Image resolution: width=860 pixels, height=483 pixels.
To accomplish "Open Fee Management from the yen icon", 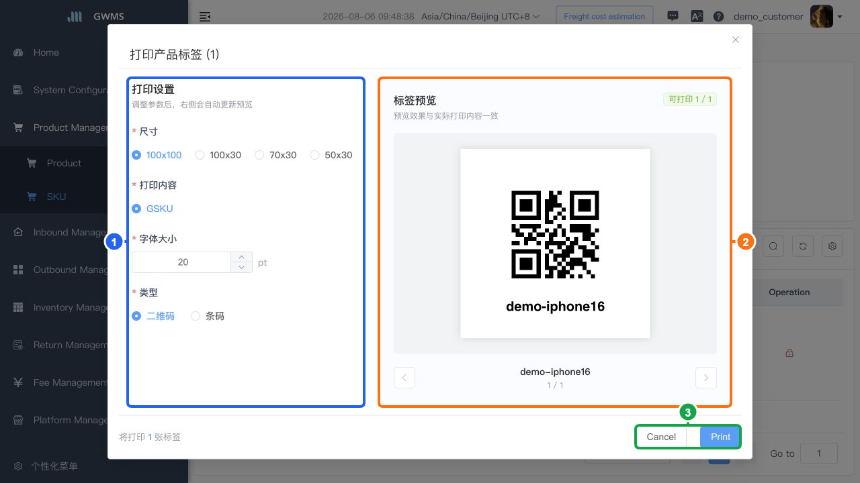I will [18, 382].
